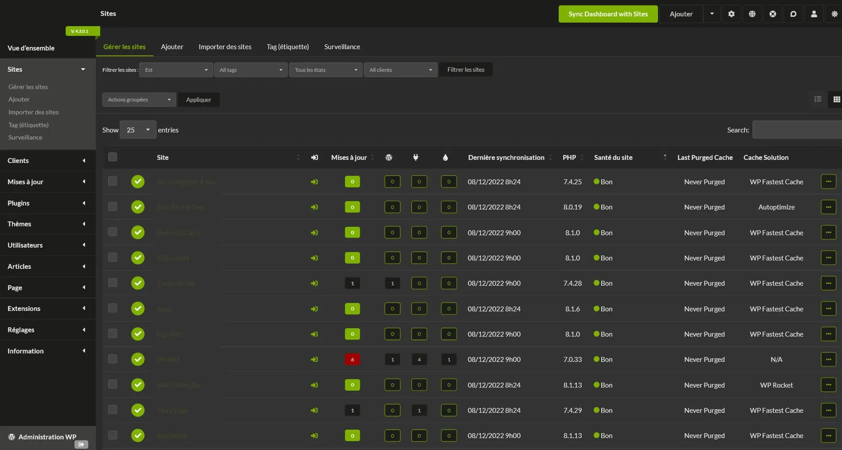Switch to the Importer des sites tab
Image resolution: width=842 pixels, height=450 pixels.
point(225,47)
